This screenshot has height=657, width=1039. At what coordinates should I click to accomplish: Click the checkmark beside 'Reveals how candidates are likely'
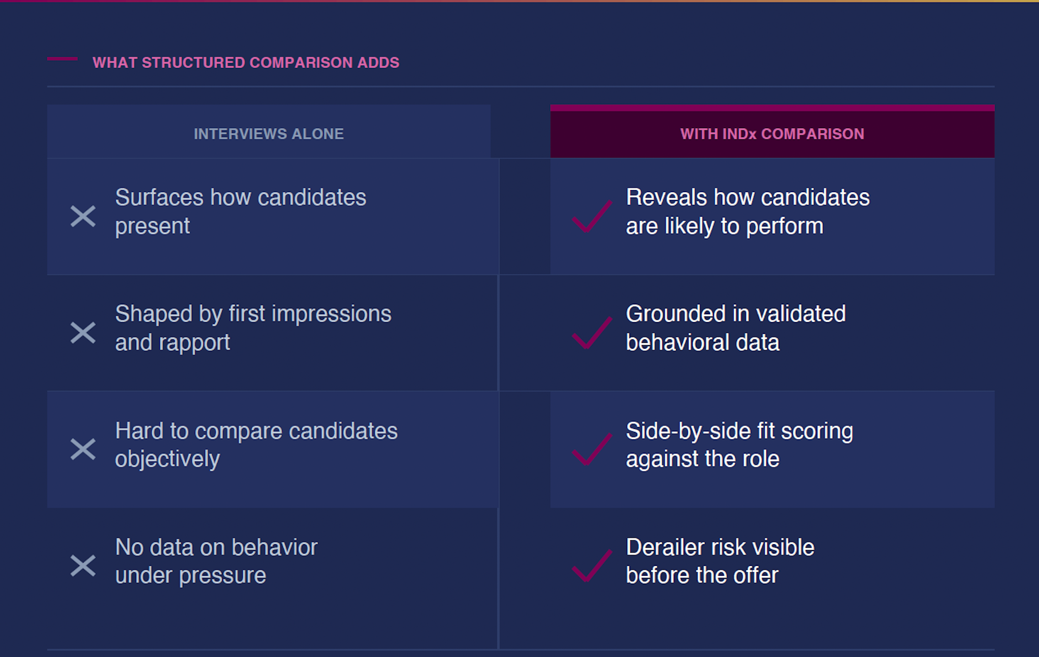591,216
